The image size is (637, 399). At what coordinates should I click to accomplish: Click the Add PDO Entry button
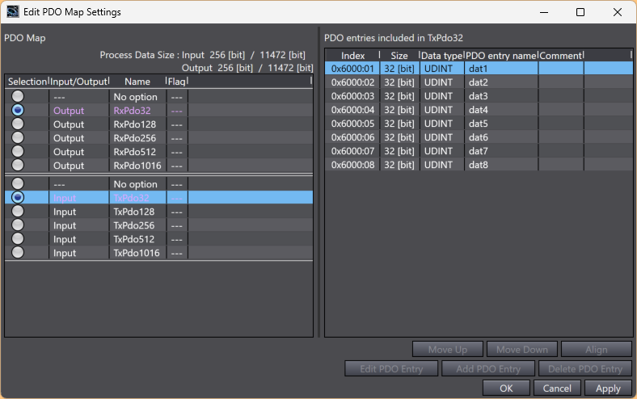coord(487,369)
